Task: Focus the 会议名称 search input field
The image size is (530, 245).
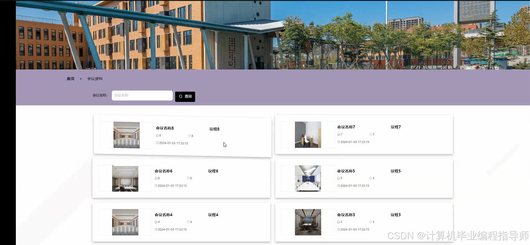Action: (142, 95)
